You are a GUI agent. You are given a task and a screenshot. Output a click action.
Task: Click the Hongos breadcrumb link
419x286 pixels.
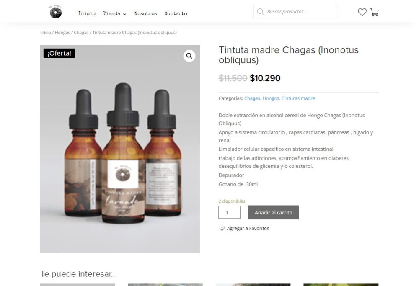click(62, 33)
